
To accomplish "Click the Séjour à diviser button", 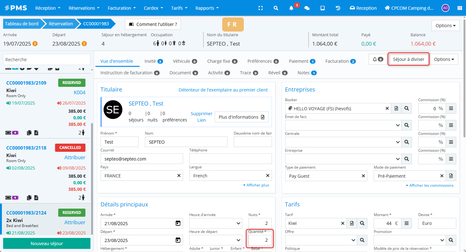I will (x=408, y=59).
